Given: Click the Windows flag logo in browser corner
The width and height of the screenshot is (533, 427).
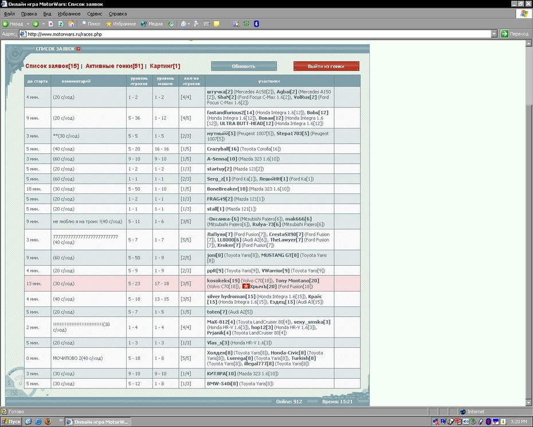Looking at the screenshot, I should pyautogui.click(x=524, y=14).
